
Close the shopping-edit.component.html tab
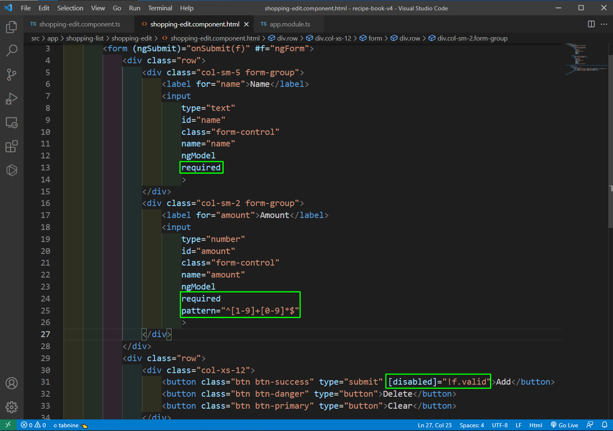[x=247, y=24]
